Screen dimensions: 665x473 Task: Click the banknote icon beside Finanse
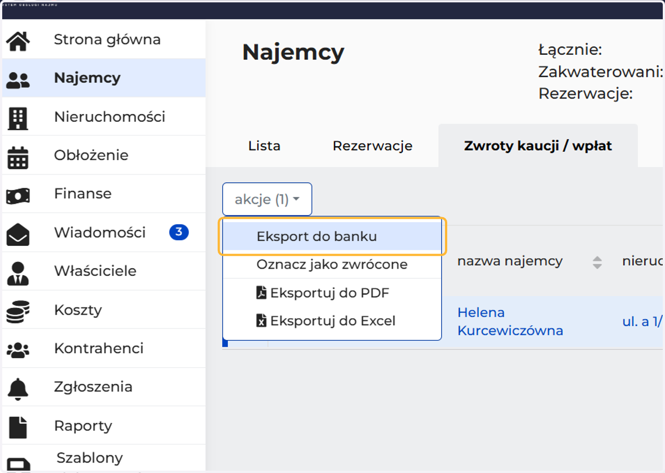tap(18, 196)
